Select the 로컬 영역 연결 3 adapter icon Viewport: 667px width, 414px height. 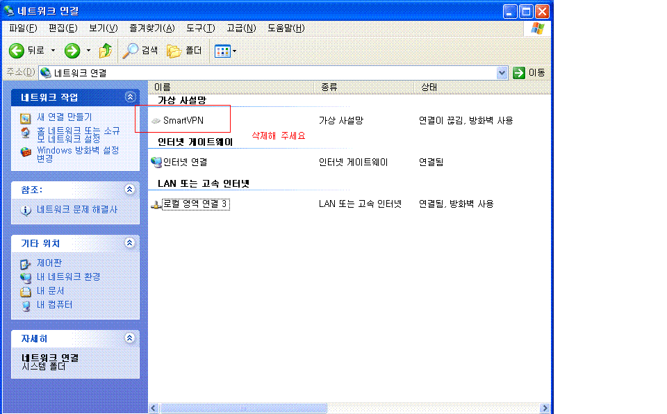click(156, 204)
